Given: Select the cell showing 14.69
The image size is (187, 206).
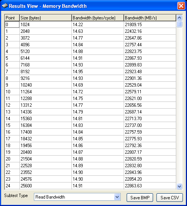Looking at the screenshot, I should coord(98,85).
